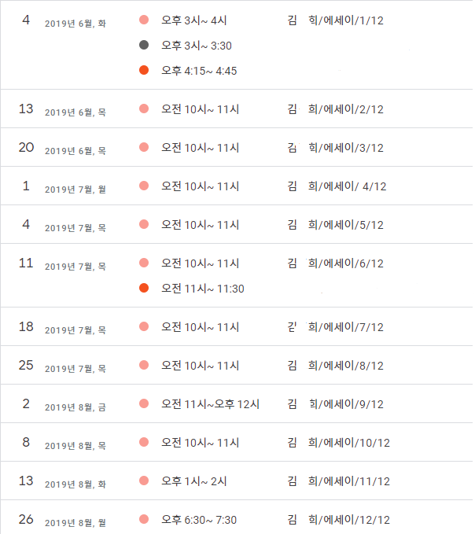
Task: Open the 에세이/9/12 event on August 2
Action: tap(335, 404)
